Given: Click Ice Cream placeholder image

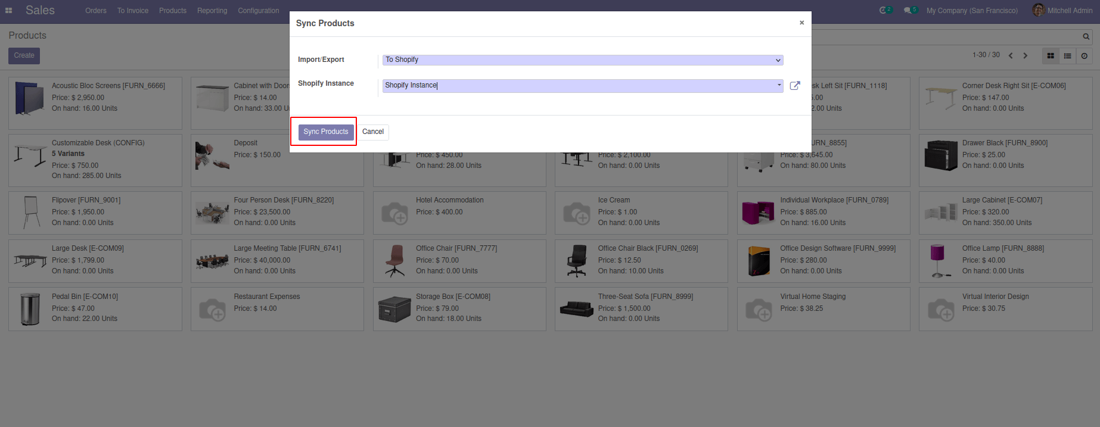Looking at the screenshot, I should 576,213.
